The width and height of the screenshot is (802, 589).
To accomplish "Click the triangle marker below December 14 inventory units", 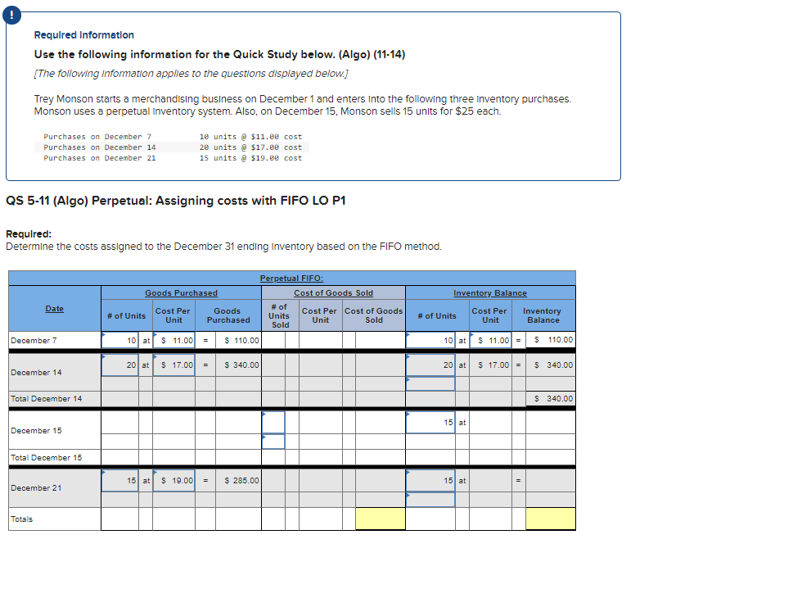I will coord(409,378).
